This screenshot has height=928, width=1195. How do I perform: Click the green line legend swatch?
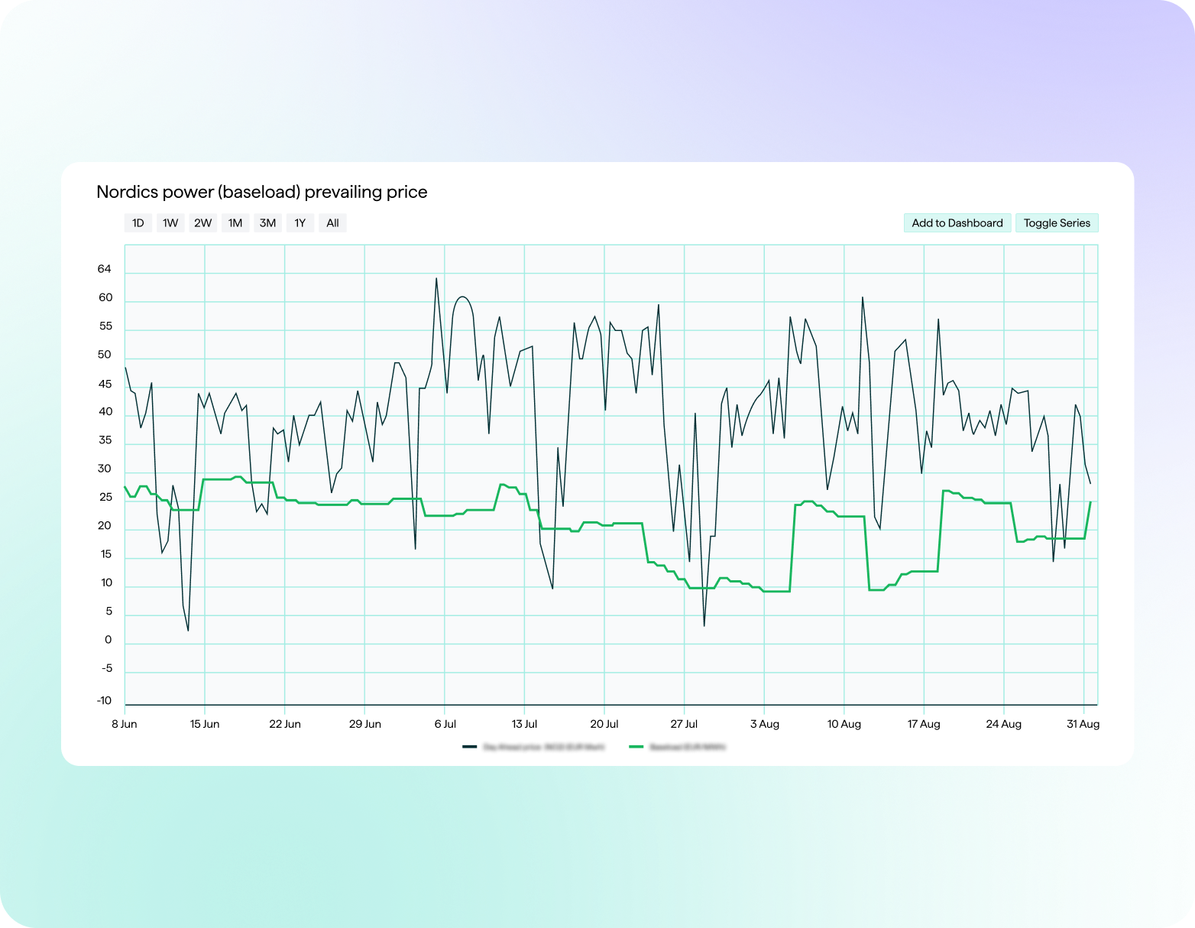636,747
